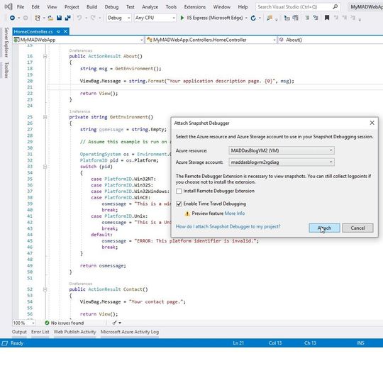The image size is (383, 383).
Task: Open the File menu
Action: coord(21,7)
